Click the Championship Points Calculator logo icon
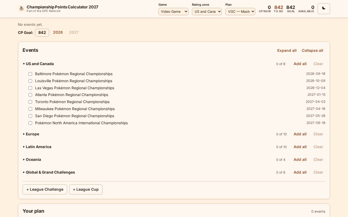The height and width of the screenshot is (217, 348). pyautogui.click(x=21, y=9)
